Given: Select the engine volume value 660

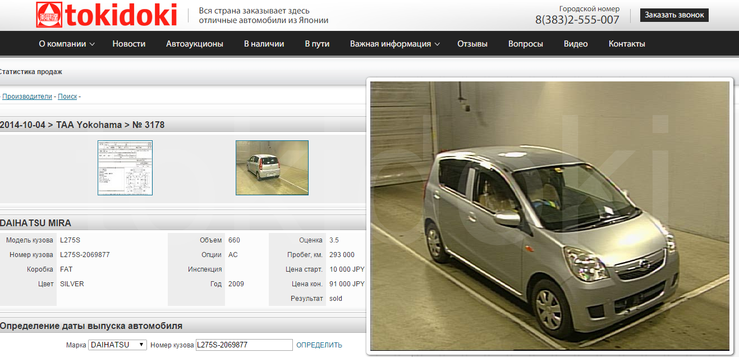Looking at the screenshot, I should pos(234,240).
